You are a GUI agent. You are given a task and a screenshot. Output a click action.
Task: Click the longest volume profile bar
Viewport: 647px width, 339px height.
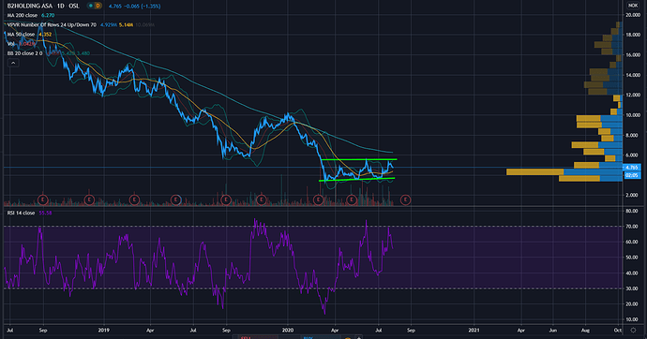pyautogui.click(x=564, y=171)
